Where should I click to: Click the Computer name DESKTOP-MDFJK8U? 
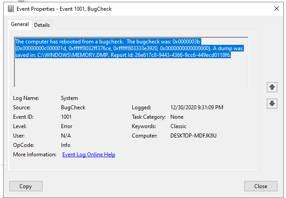coord(193,136)
